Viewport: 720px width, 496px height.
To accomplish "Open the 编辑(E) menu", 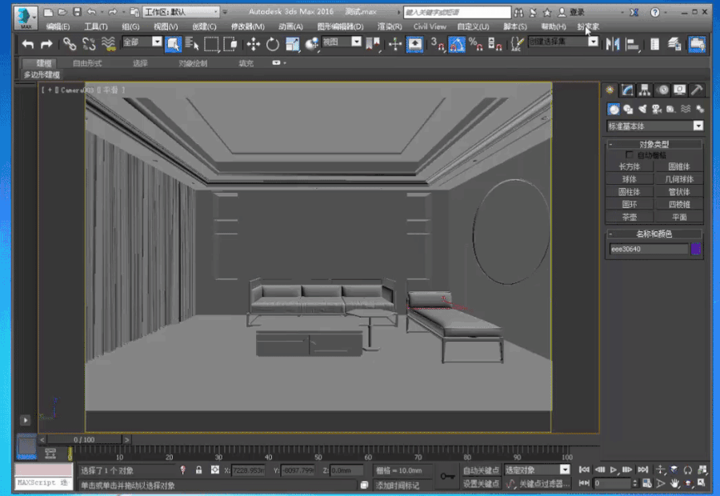I will [58, 26].
